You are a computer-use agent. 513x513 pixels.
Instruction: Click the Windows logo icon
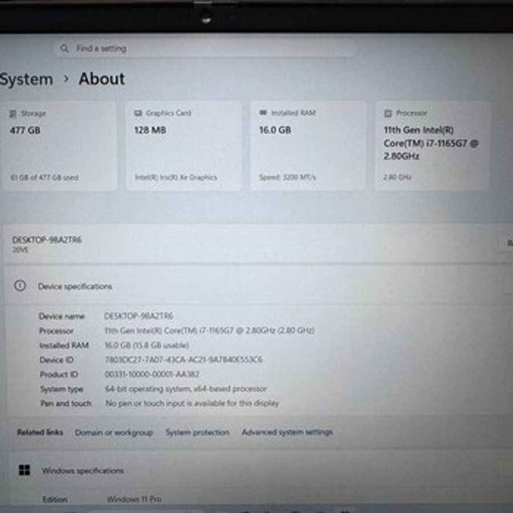[x=24, y=470]
